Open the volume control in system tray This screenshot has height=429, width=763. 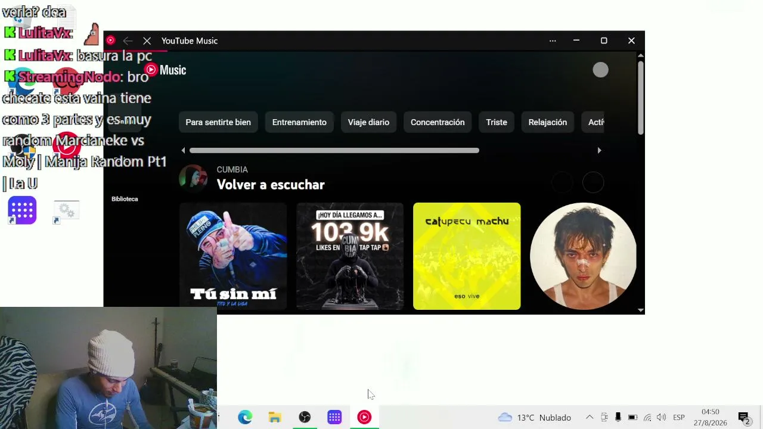[661, 417]
